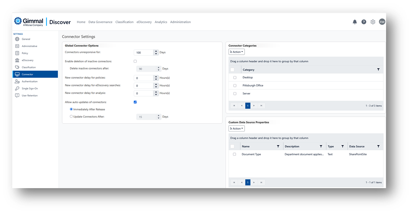Viewport: 411px width, 213px height.
Task: Select the Update Connectors After radio button
Action: pyautogui.click(x=71, y=117)
